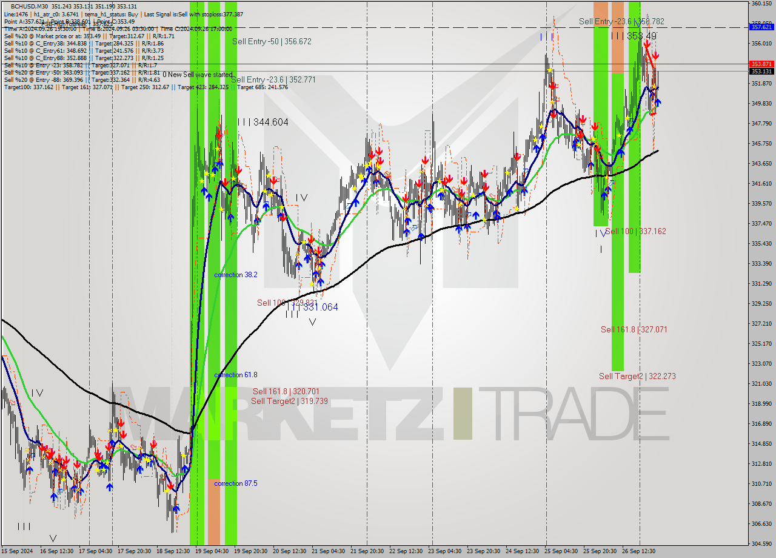Image resolution: width=776 pixels, height=558 pixels.
Task: Click the 'Target100: 337.162' summary line
Action: click(145, 87)
